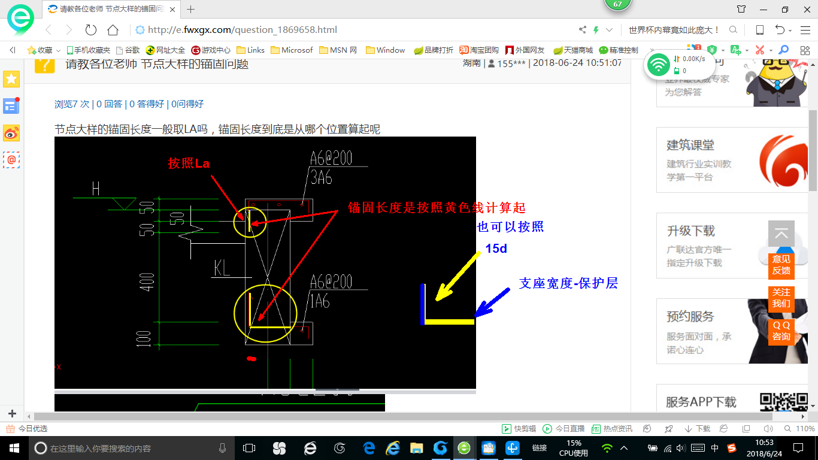Click the scissors screenshot tool icon
Image resolution: width=818 pixels, height=460 pixels.
(759, 50)
